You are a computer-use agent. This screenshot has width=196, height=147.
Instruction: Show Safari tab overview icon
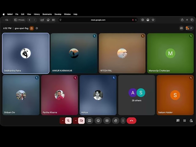point(192,20)
